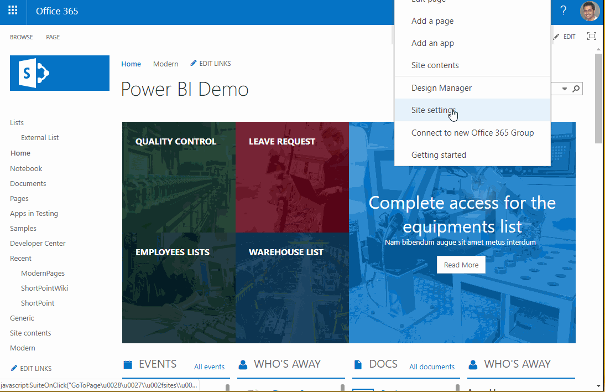Open the Office 365 app launcher waffle
Viewport: 605px width, 392px height.
click(x=13, y=11)
